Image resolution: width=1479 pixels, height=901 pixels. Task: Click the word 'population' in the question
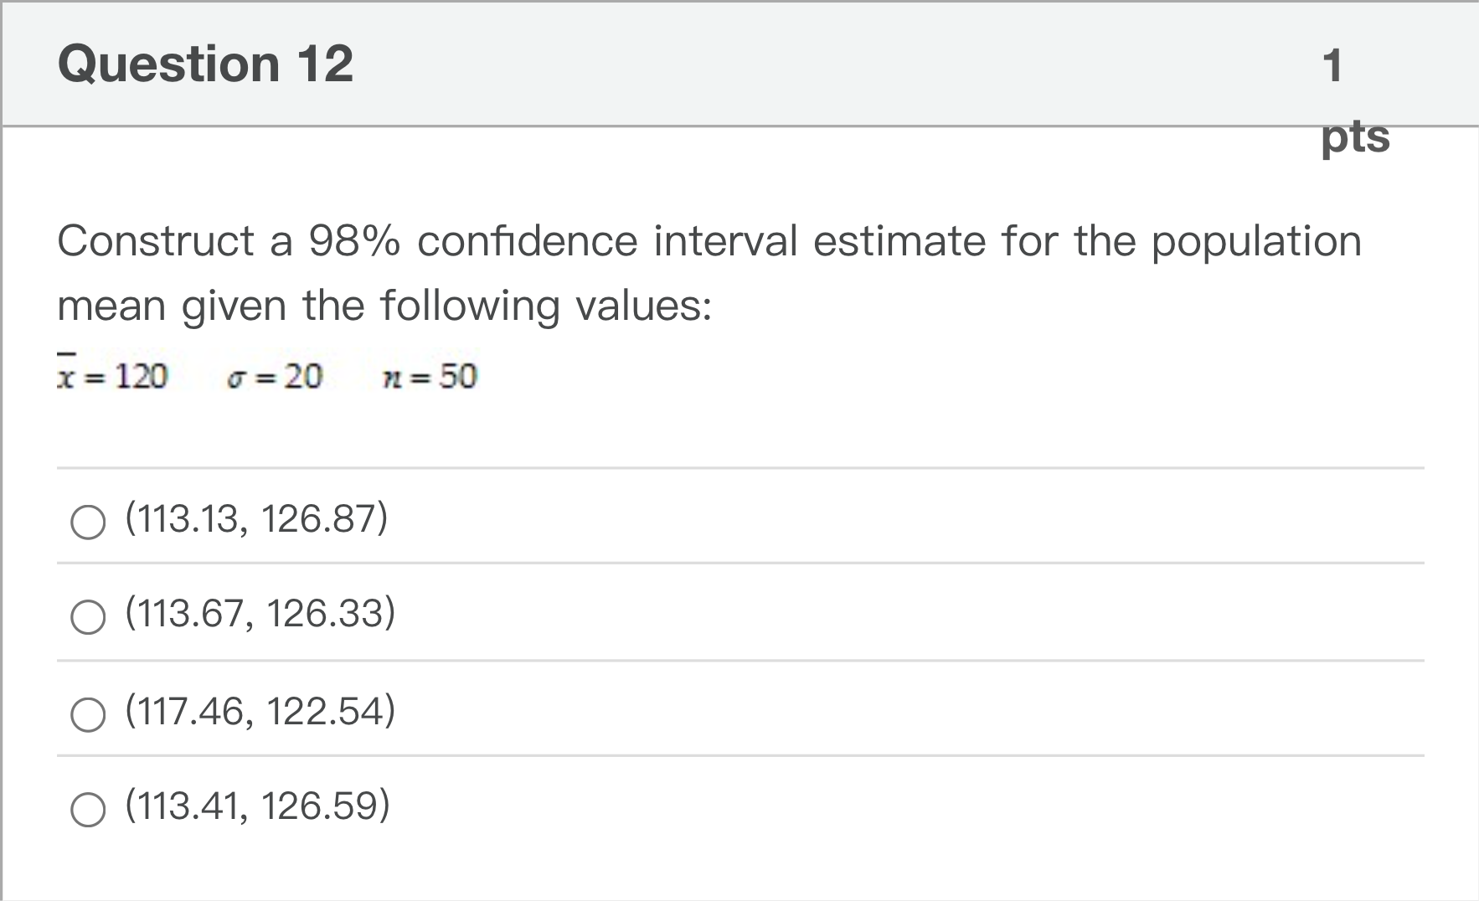[x=1256, y=241]
